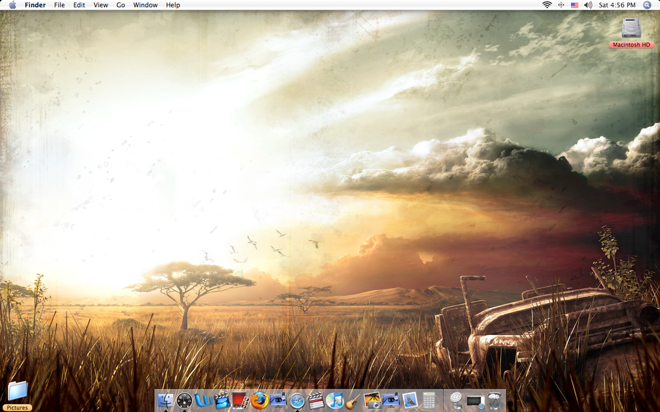Open the minimized window thumbnail in Dock
The width and height of the screenshot is (660, 412).
(x=476, y=402)
